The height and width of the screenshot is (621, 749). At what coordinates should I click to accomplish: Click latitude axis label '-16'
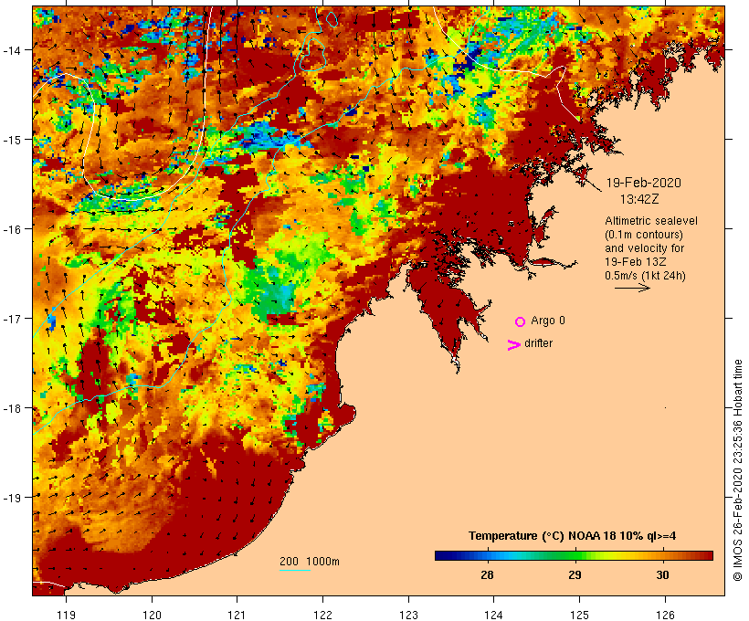12,229
